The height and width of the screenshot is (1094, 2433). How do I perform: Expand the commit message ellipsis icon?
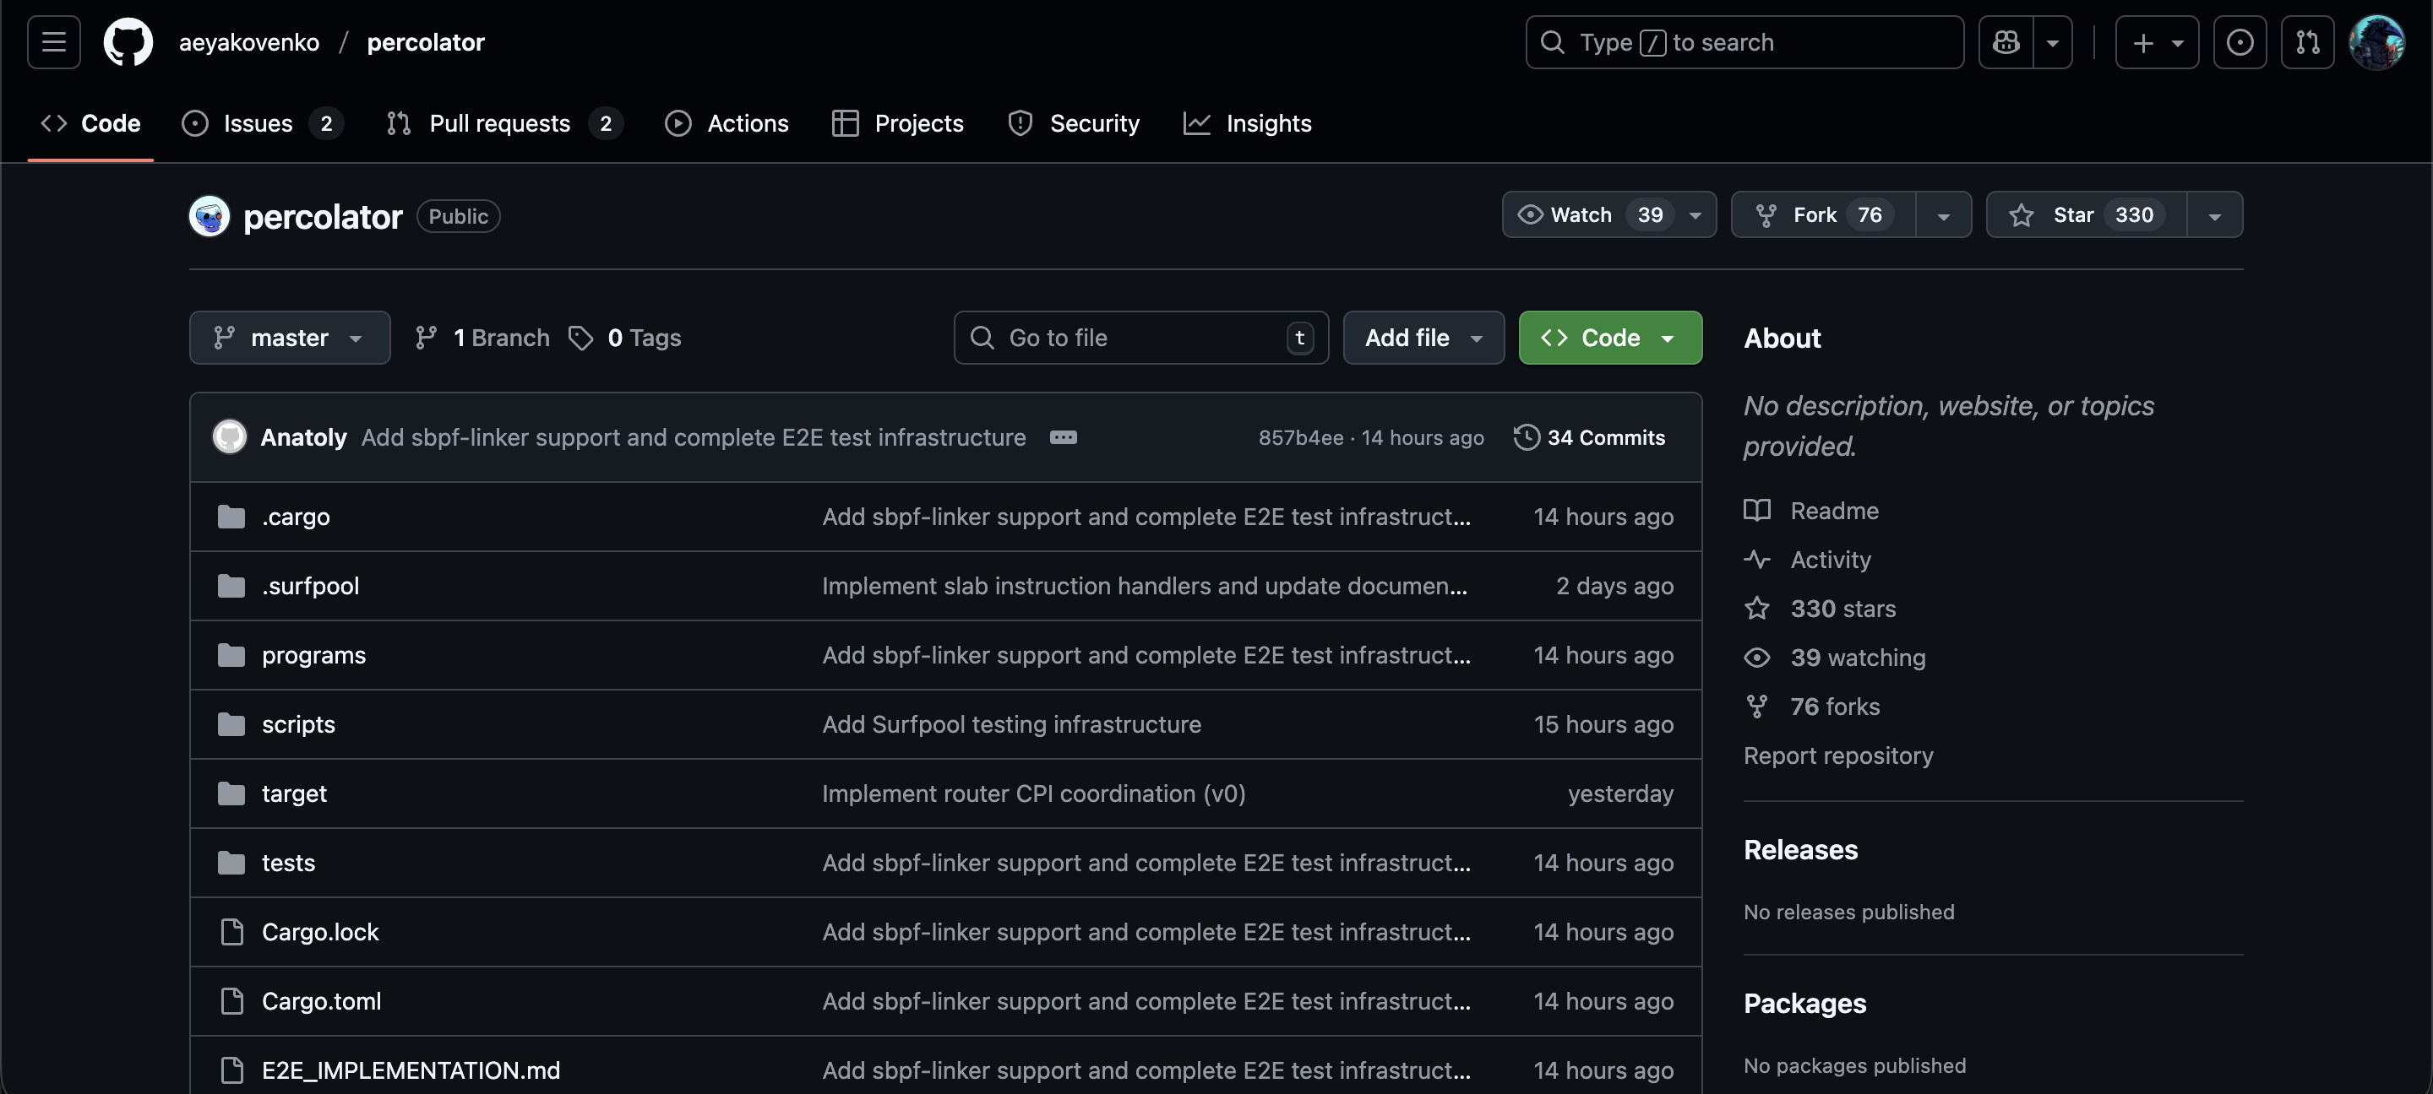tap(1063, 437)
